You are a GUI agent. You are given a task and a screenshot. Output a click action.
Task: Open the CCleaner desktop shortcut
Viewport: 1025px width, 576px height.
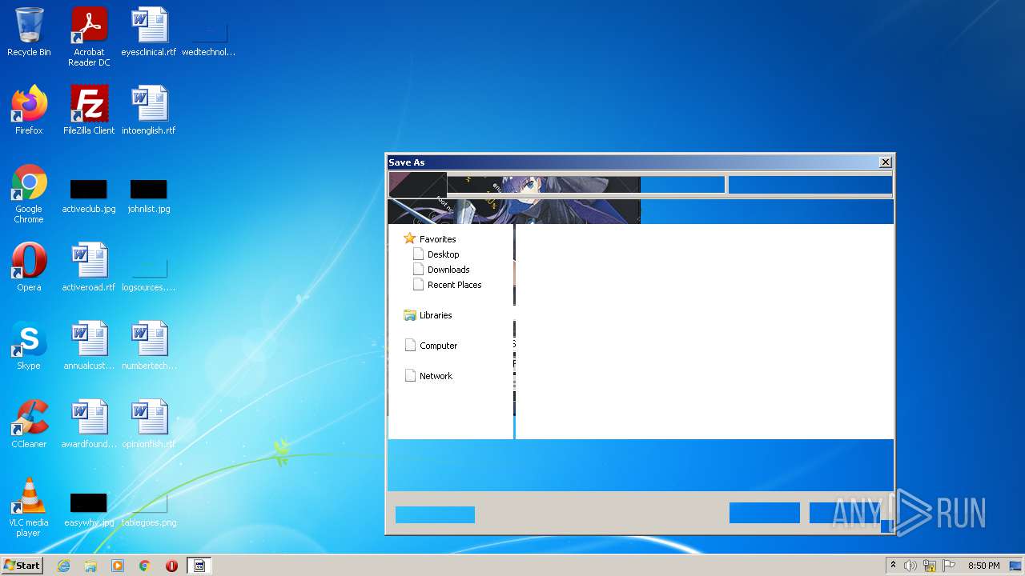[29, 424]
